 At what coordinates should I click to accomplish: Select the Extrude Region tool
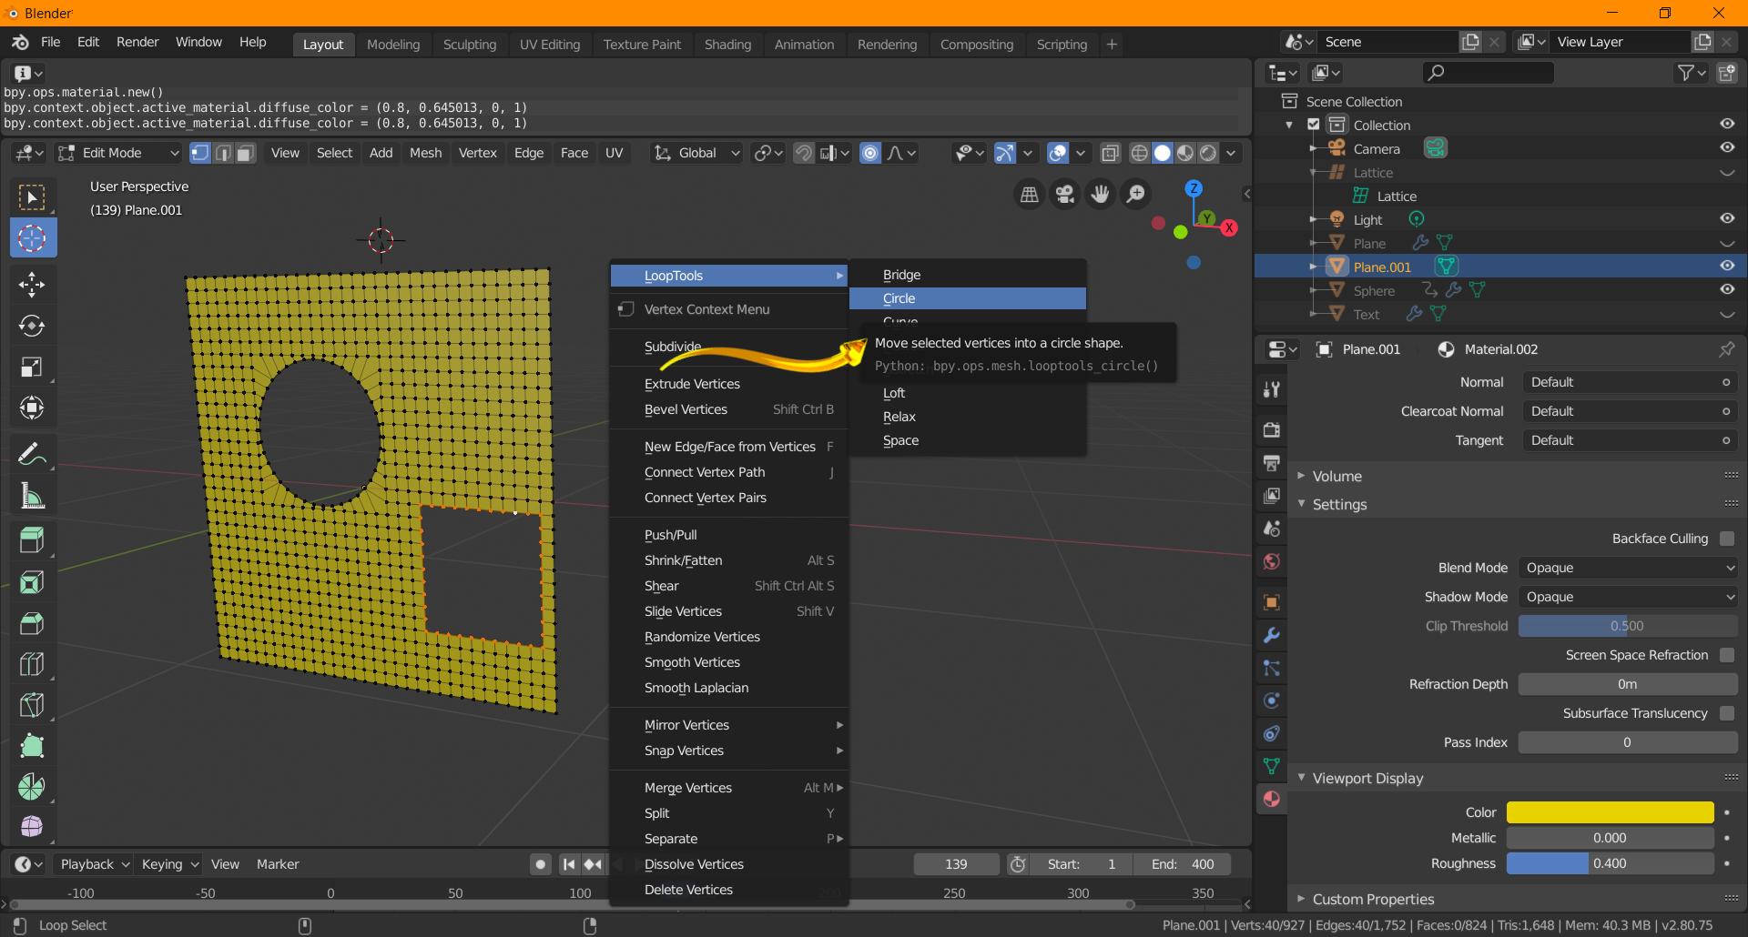click(32, 540)
